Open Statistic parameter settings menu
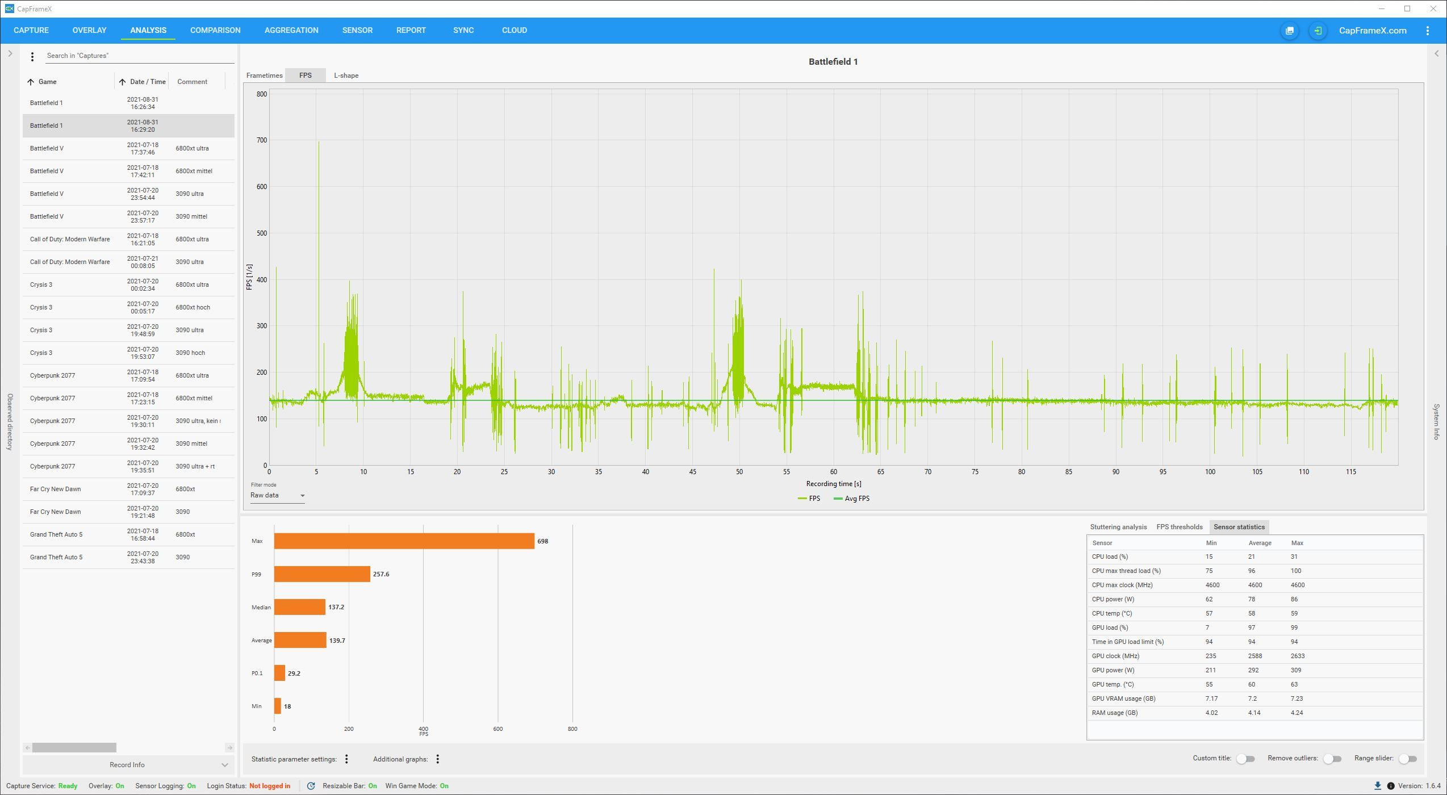 pyautogui.click(x=346, y=759)
